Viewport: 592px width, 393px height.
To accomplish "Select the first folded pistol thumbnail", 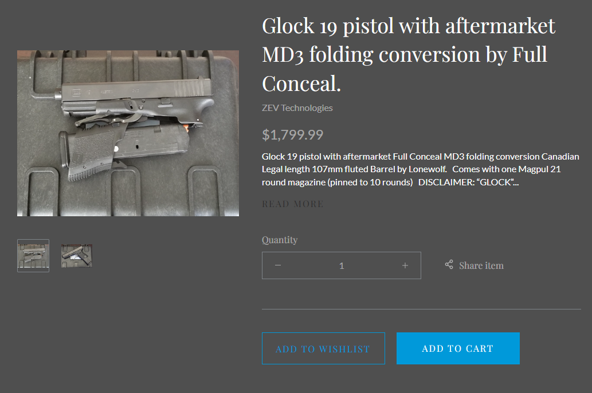I will (x=33, y=256).
